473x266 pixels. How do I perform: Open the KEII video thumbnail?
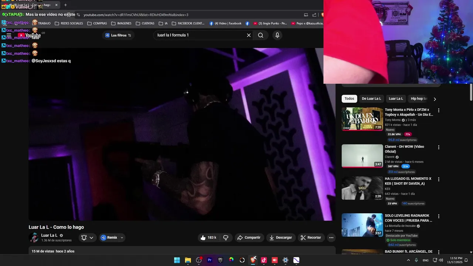pos(362,188)
